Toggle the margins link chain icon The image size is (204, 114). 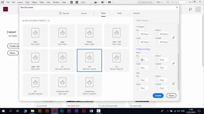(173, 38)
